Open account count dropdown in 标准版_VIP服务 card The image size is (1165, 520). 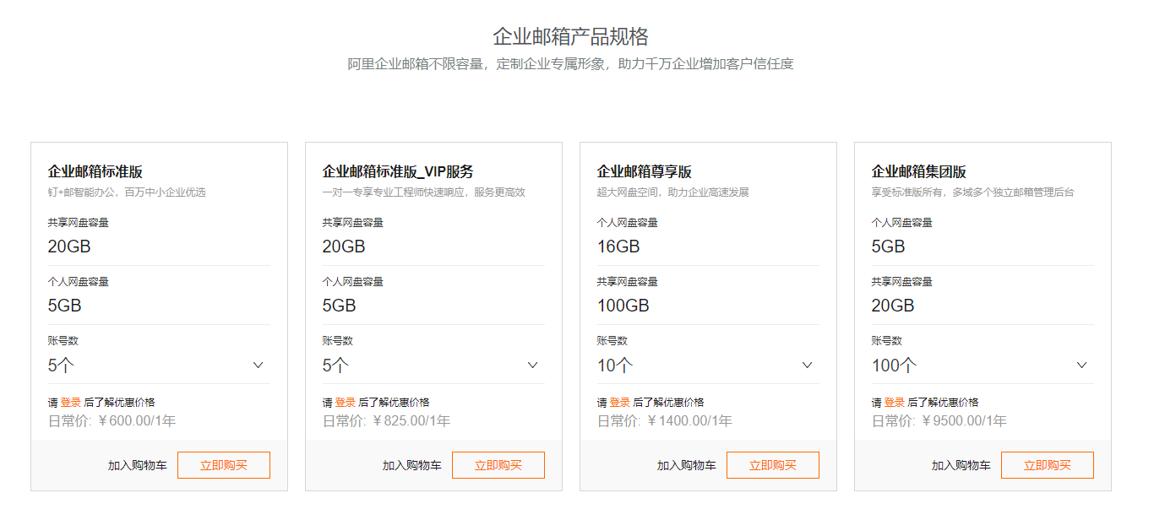click(x=433, y=366)
